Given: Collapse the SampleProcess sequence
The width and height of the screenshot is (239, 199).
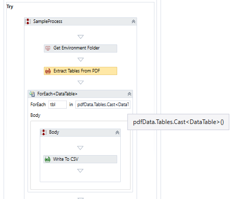Looking at the screenshot, I should [134, 21].
